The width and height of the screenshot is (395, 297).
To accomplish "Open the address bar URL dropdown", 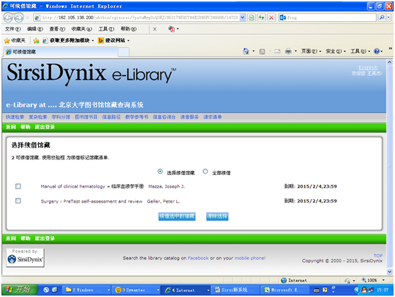I will (242, 18).
